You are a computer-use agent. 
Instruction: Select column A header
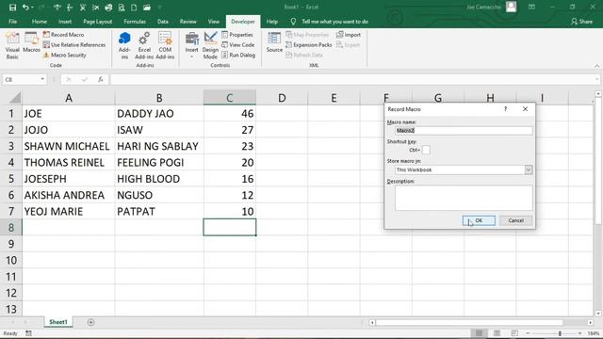coord(69,98)
